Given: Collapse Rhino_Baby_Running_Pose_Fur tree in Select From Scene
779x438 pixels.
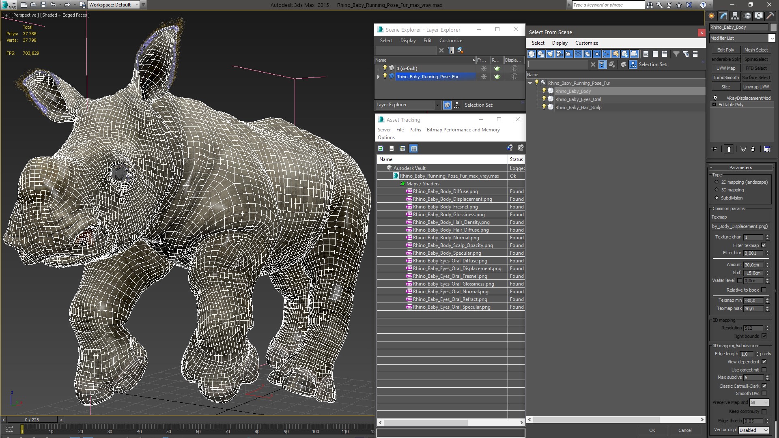Looking at the screenshot, I should tap(530, 83).
